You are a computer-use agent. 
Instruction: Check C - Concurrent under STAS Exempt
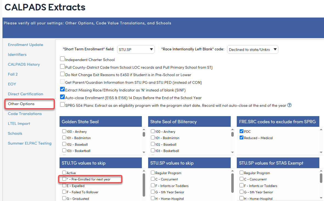coord(241,179)
